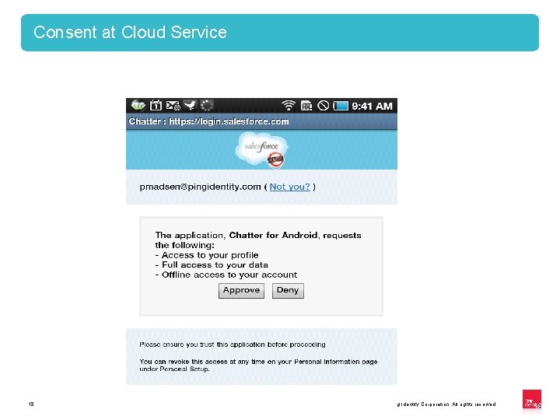Tap the SIM card status icon
Image resolution: width=560 pixels, height=420 pixels.
coord(306,106)
